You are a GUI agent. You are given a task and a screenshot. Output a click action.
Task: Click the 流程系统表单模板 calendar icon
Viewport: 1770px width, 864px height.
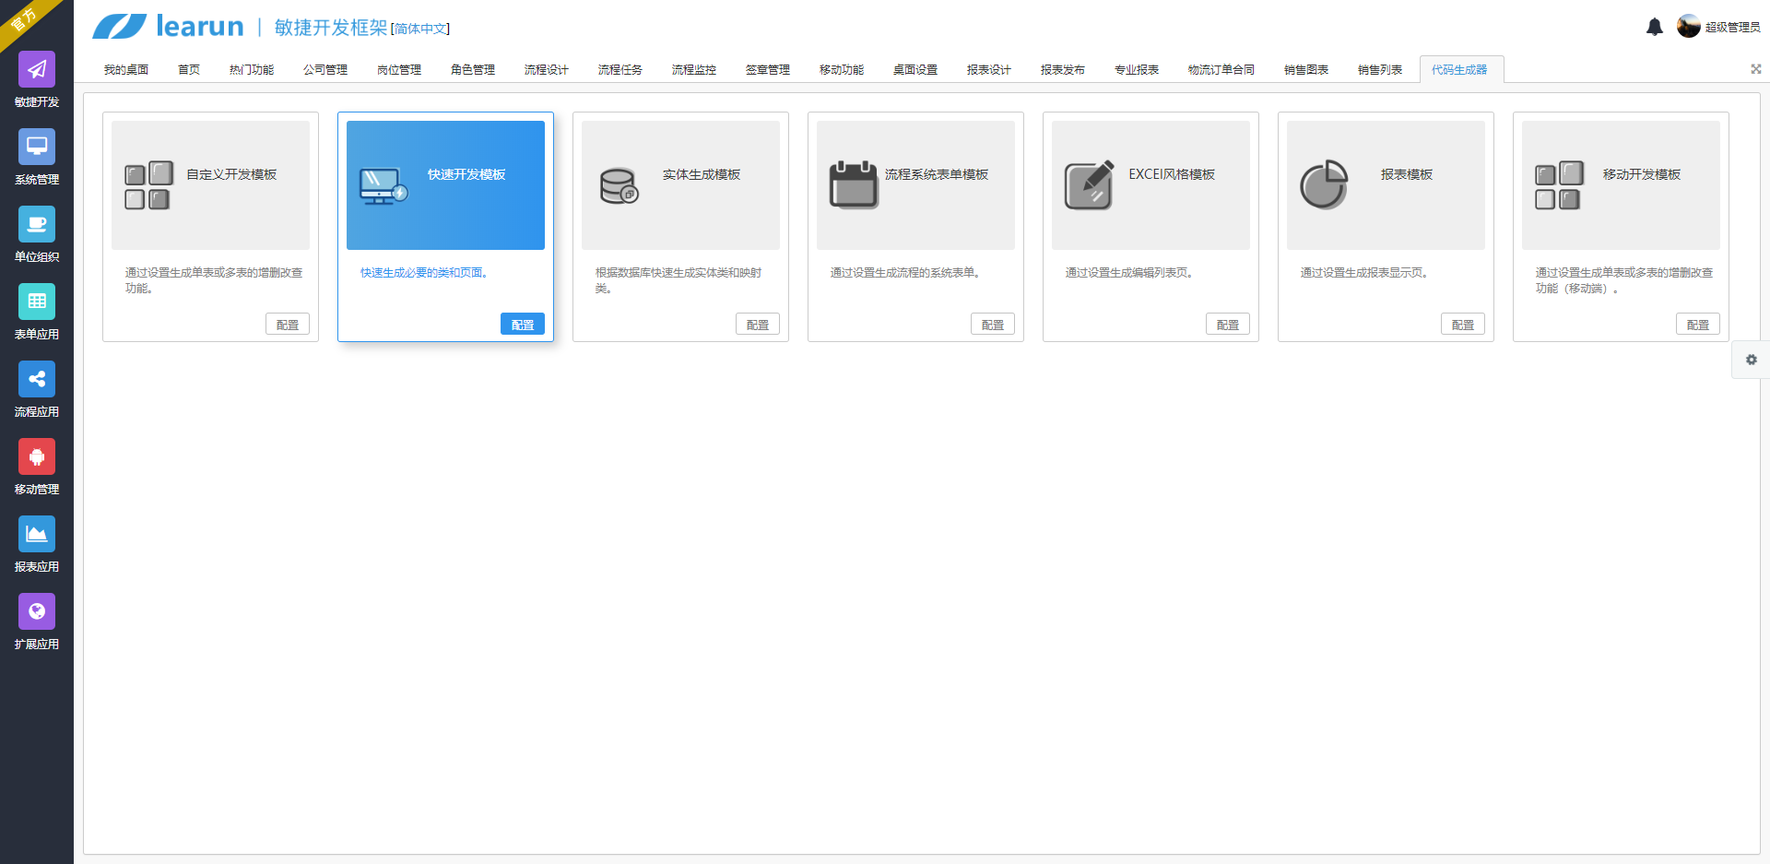coord(854,184)
